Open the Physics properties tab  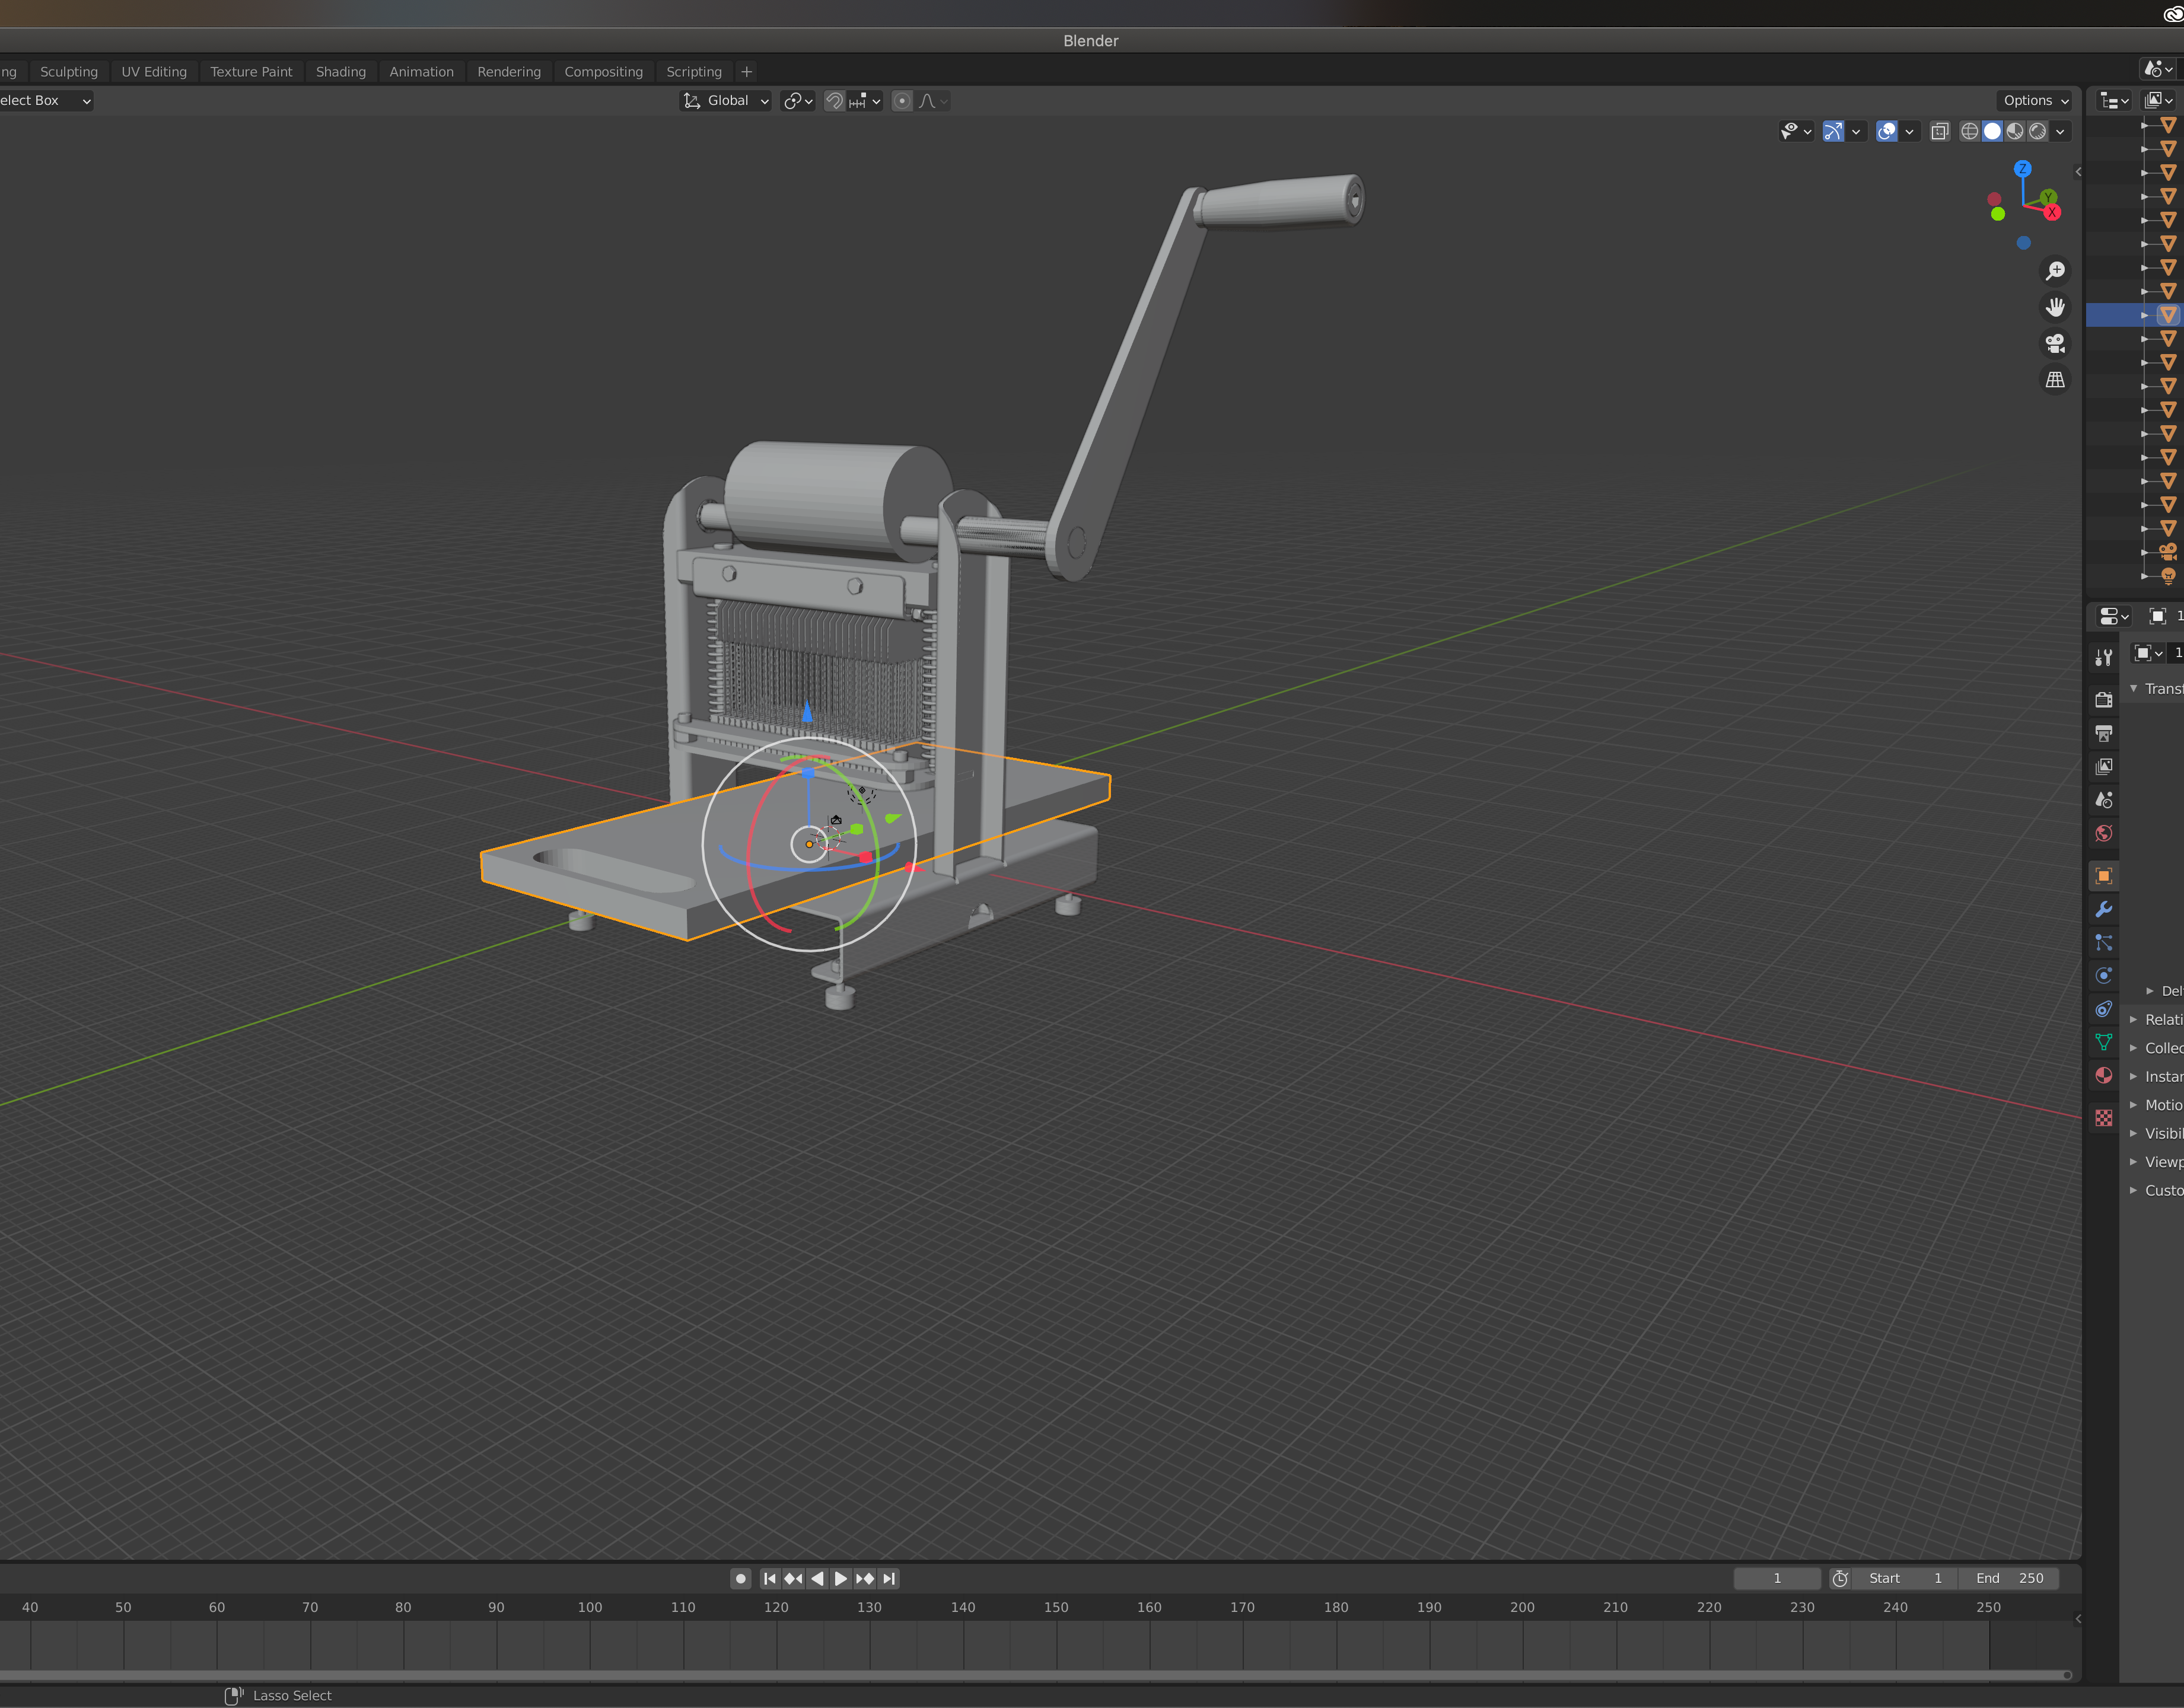(2103, 975)
